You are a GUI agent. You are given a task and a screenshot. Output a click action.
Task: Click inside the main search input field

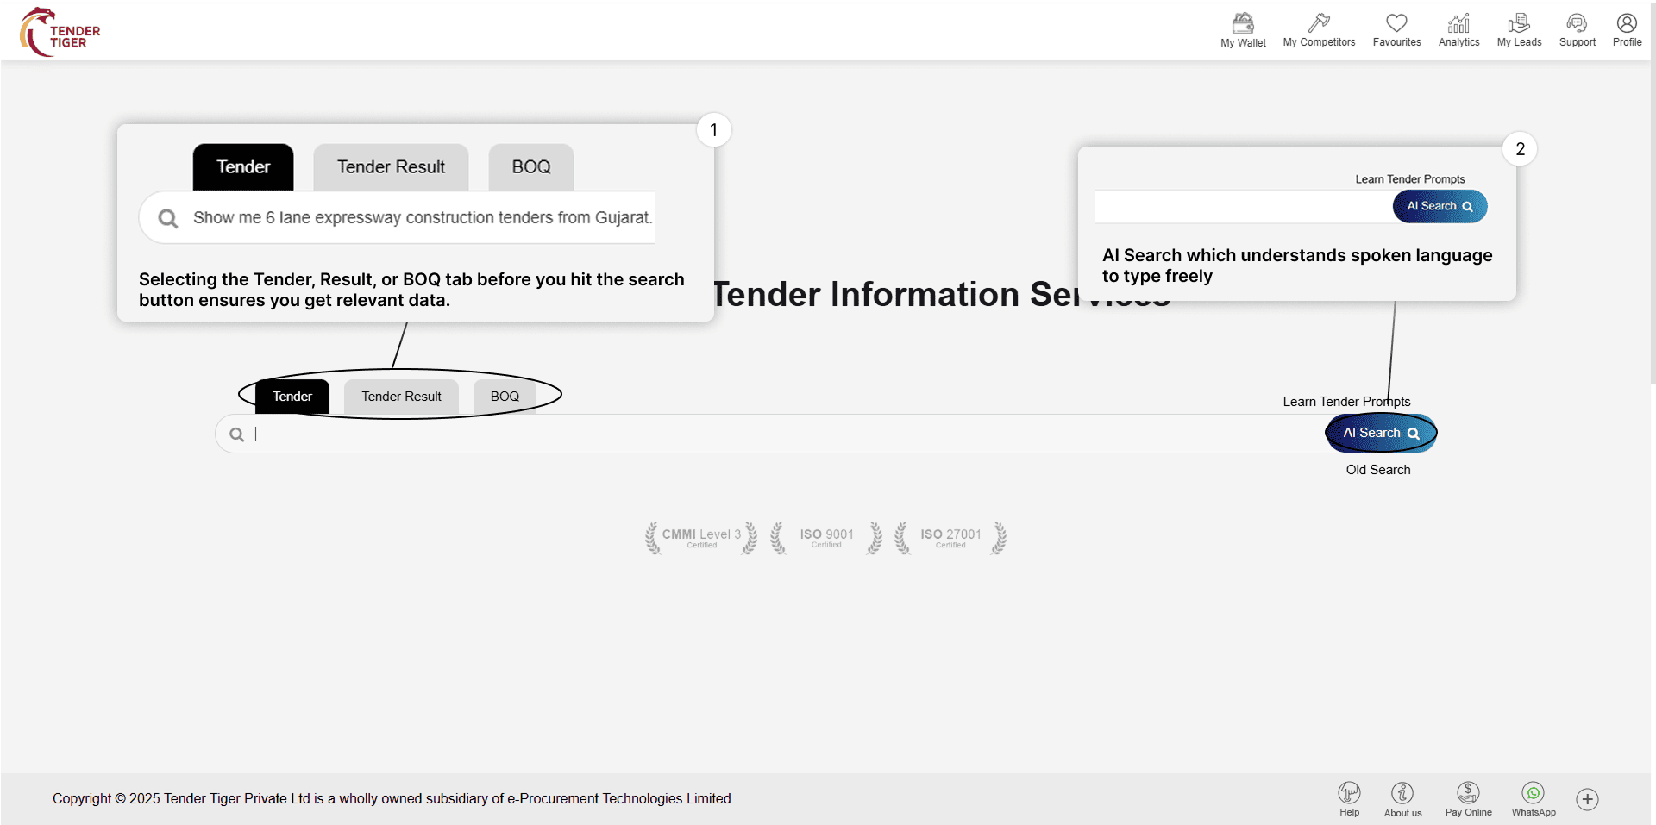tap(776, 434)
